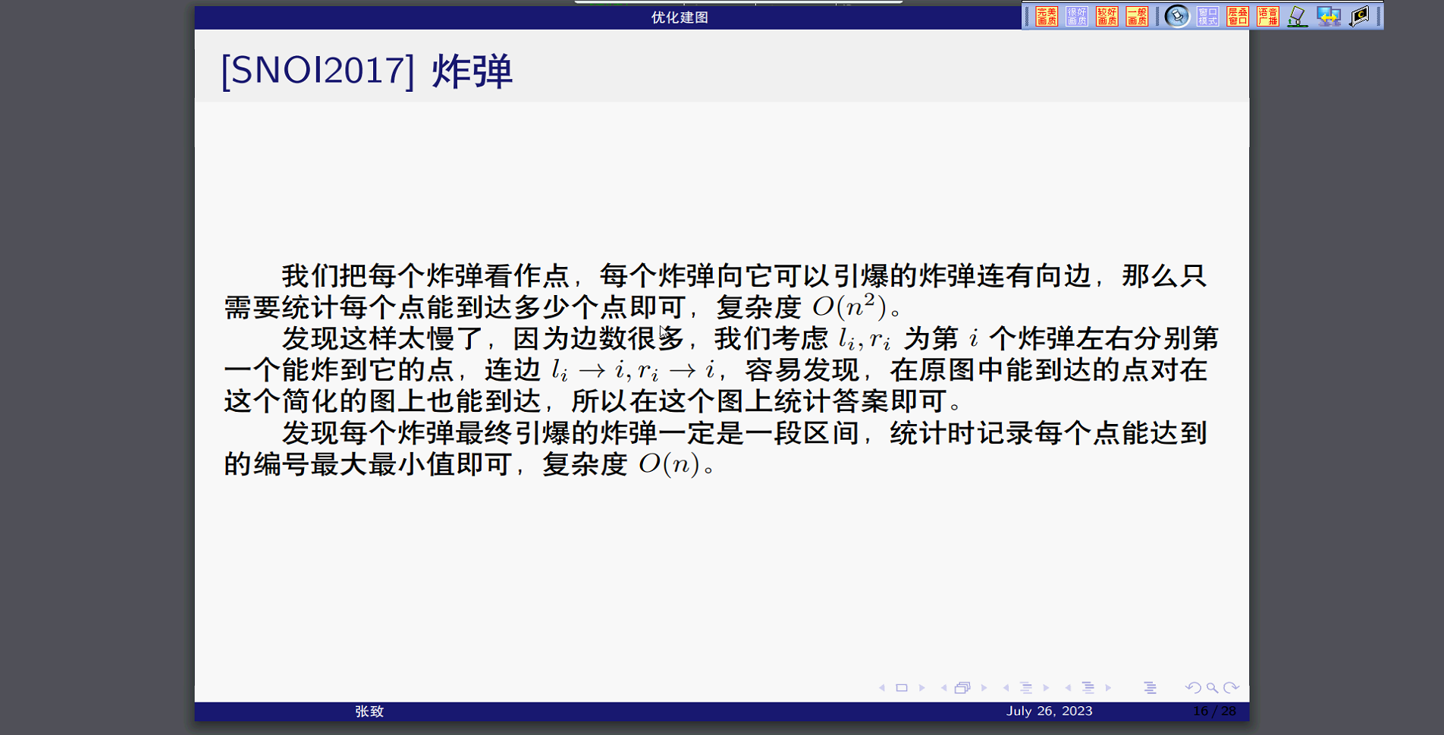This screenshot has width=1444, height=735.
Task: Click the final complexity formula O(n)
Action: click(x=669, y=464)
